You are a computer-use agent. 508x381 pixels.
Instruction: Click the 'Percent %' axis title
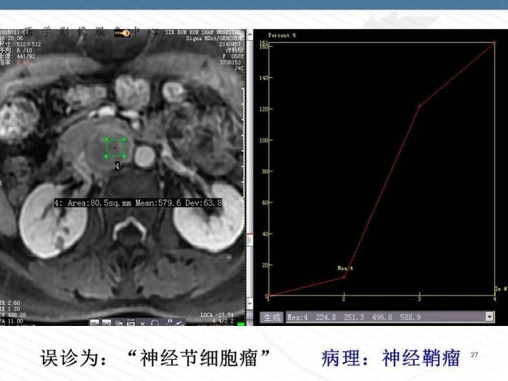282,35
